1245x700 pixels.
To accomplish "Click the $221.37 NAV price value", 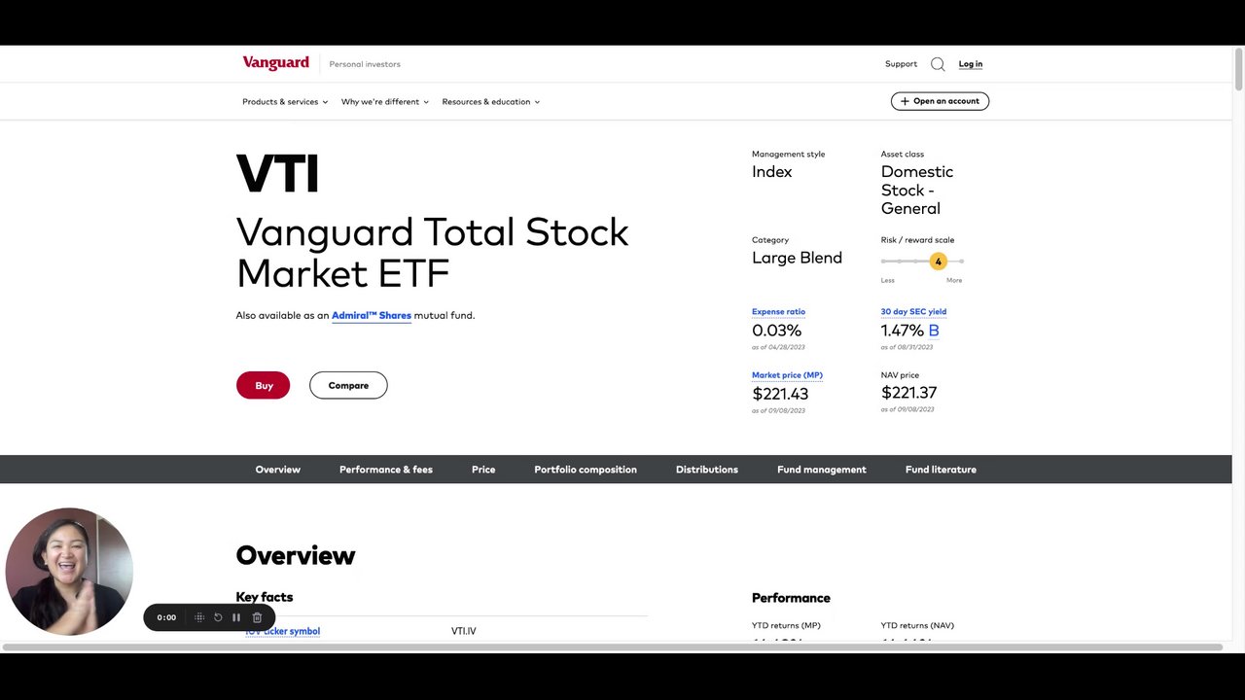I will click(x=909, y=393).
